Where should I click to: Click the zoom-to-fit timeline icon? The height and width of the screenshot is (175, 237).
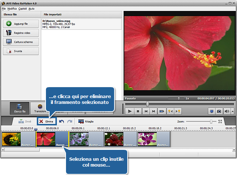(220, 121)
